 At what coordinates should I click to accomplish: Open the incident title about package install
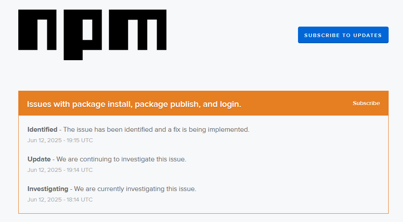coord(134,104)
